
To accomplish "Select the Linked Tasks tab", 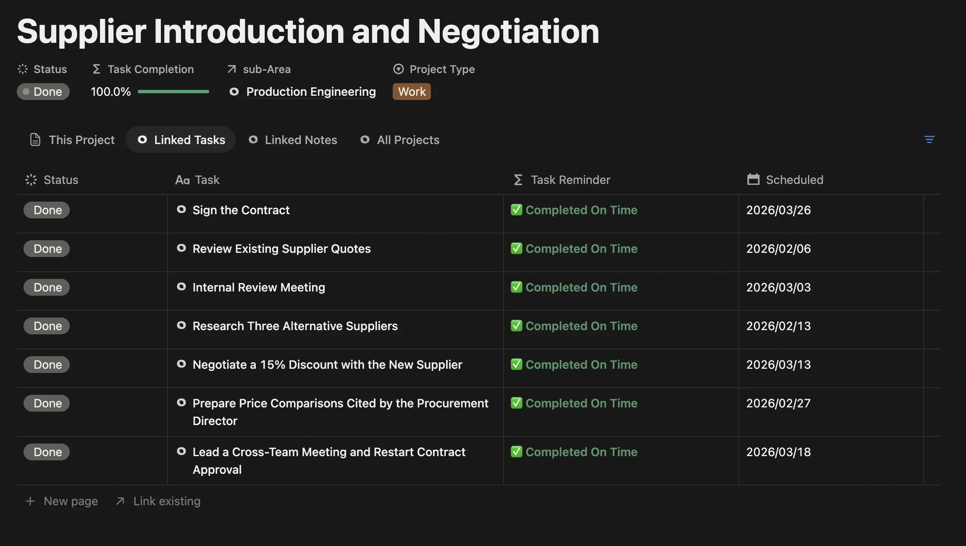I will coord(181,140).
